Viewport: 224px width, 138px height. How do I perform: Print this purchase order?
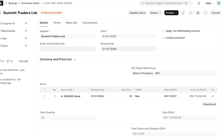pyautogui.click(x=198, y=13)
